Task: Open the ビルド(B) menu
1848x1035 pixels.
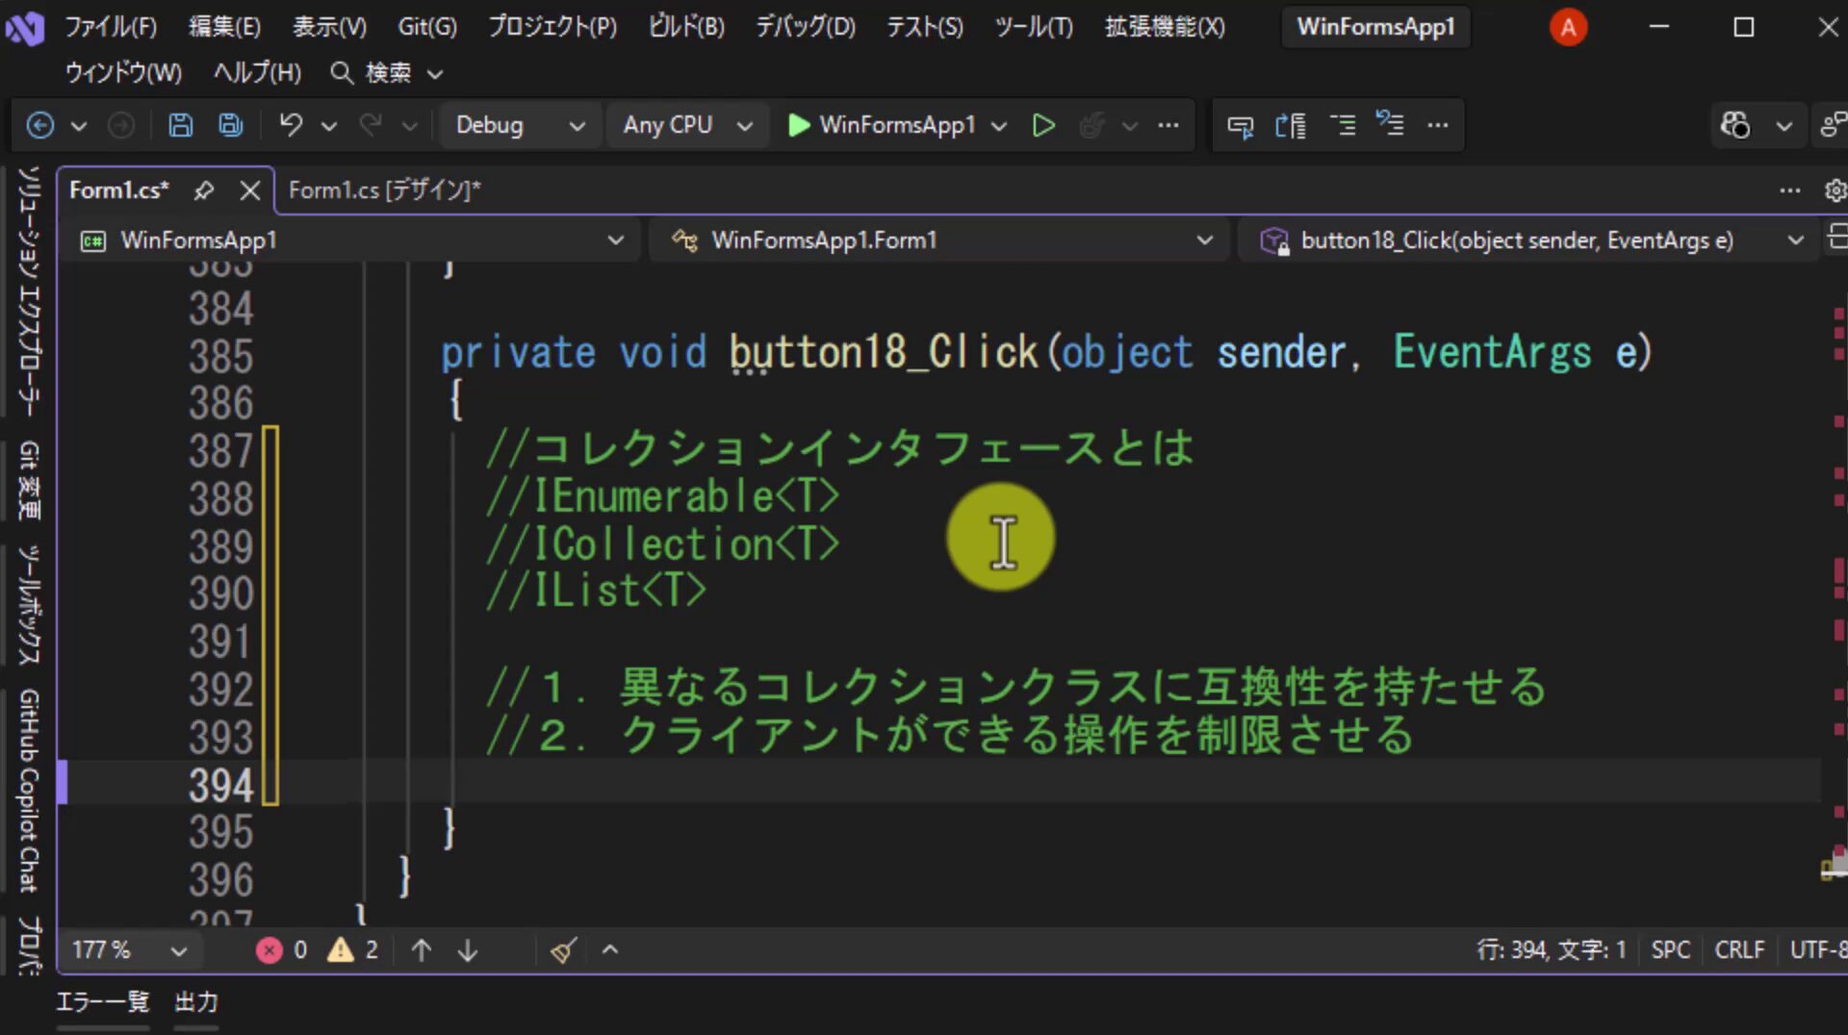Action: 685,27
